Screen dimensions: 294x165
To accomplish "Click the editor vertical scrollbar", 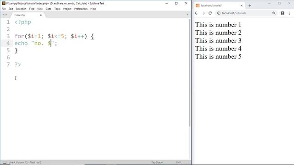I will click(x=189, y=73).
